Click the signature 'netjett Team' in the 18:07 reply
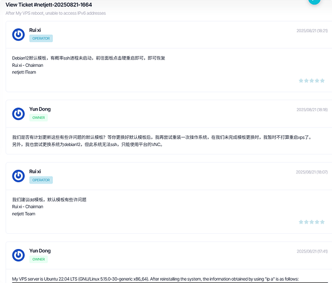332x283 pixels. (x=24, y=214)
